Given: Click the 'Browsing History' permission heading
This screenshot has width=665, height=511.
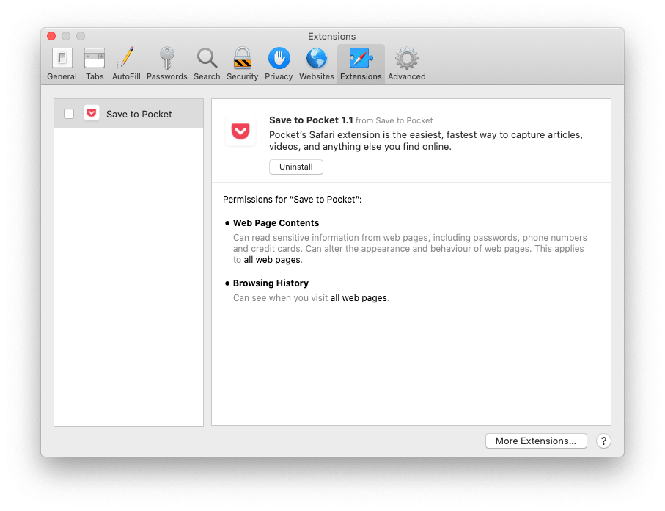Looking at the screenshot, I should 271,283.
